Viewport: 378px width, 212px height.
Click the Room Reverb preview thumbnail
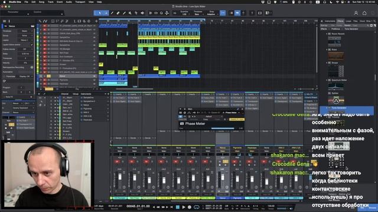point(334,41)
